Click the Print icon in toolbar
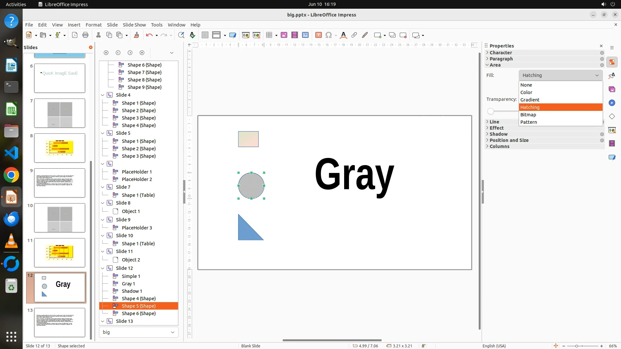Screen dimensions: 621x349 pos(85,35)
